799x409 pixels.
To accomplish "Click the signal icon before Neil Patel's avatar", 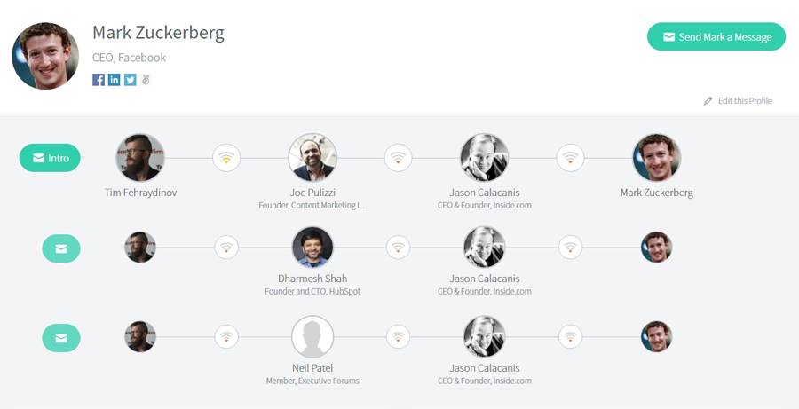I will coord(226,336).
